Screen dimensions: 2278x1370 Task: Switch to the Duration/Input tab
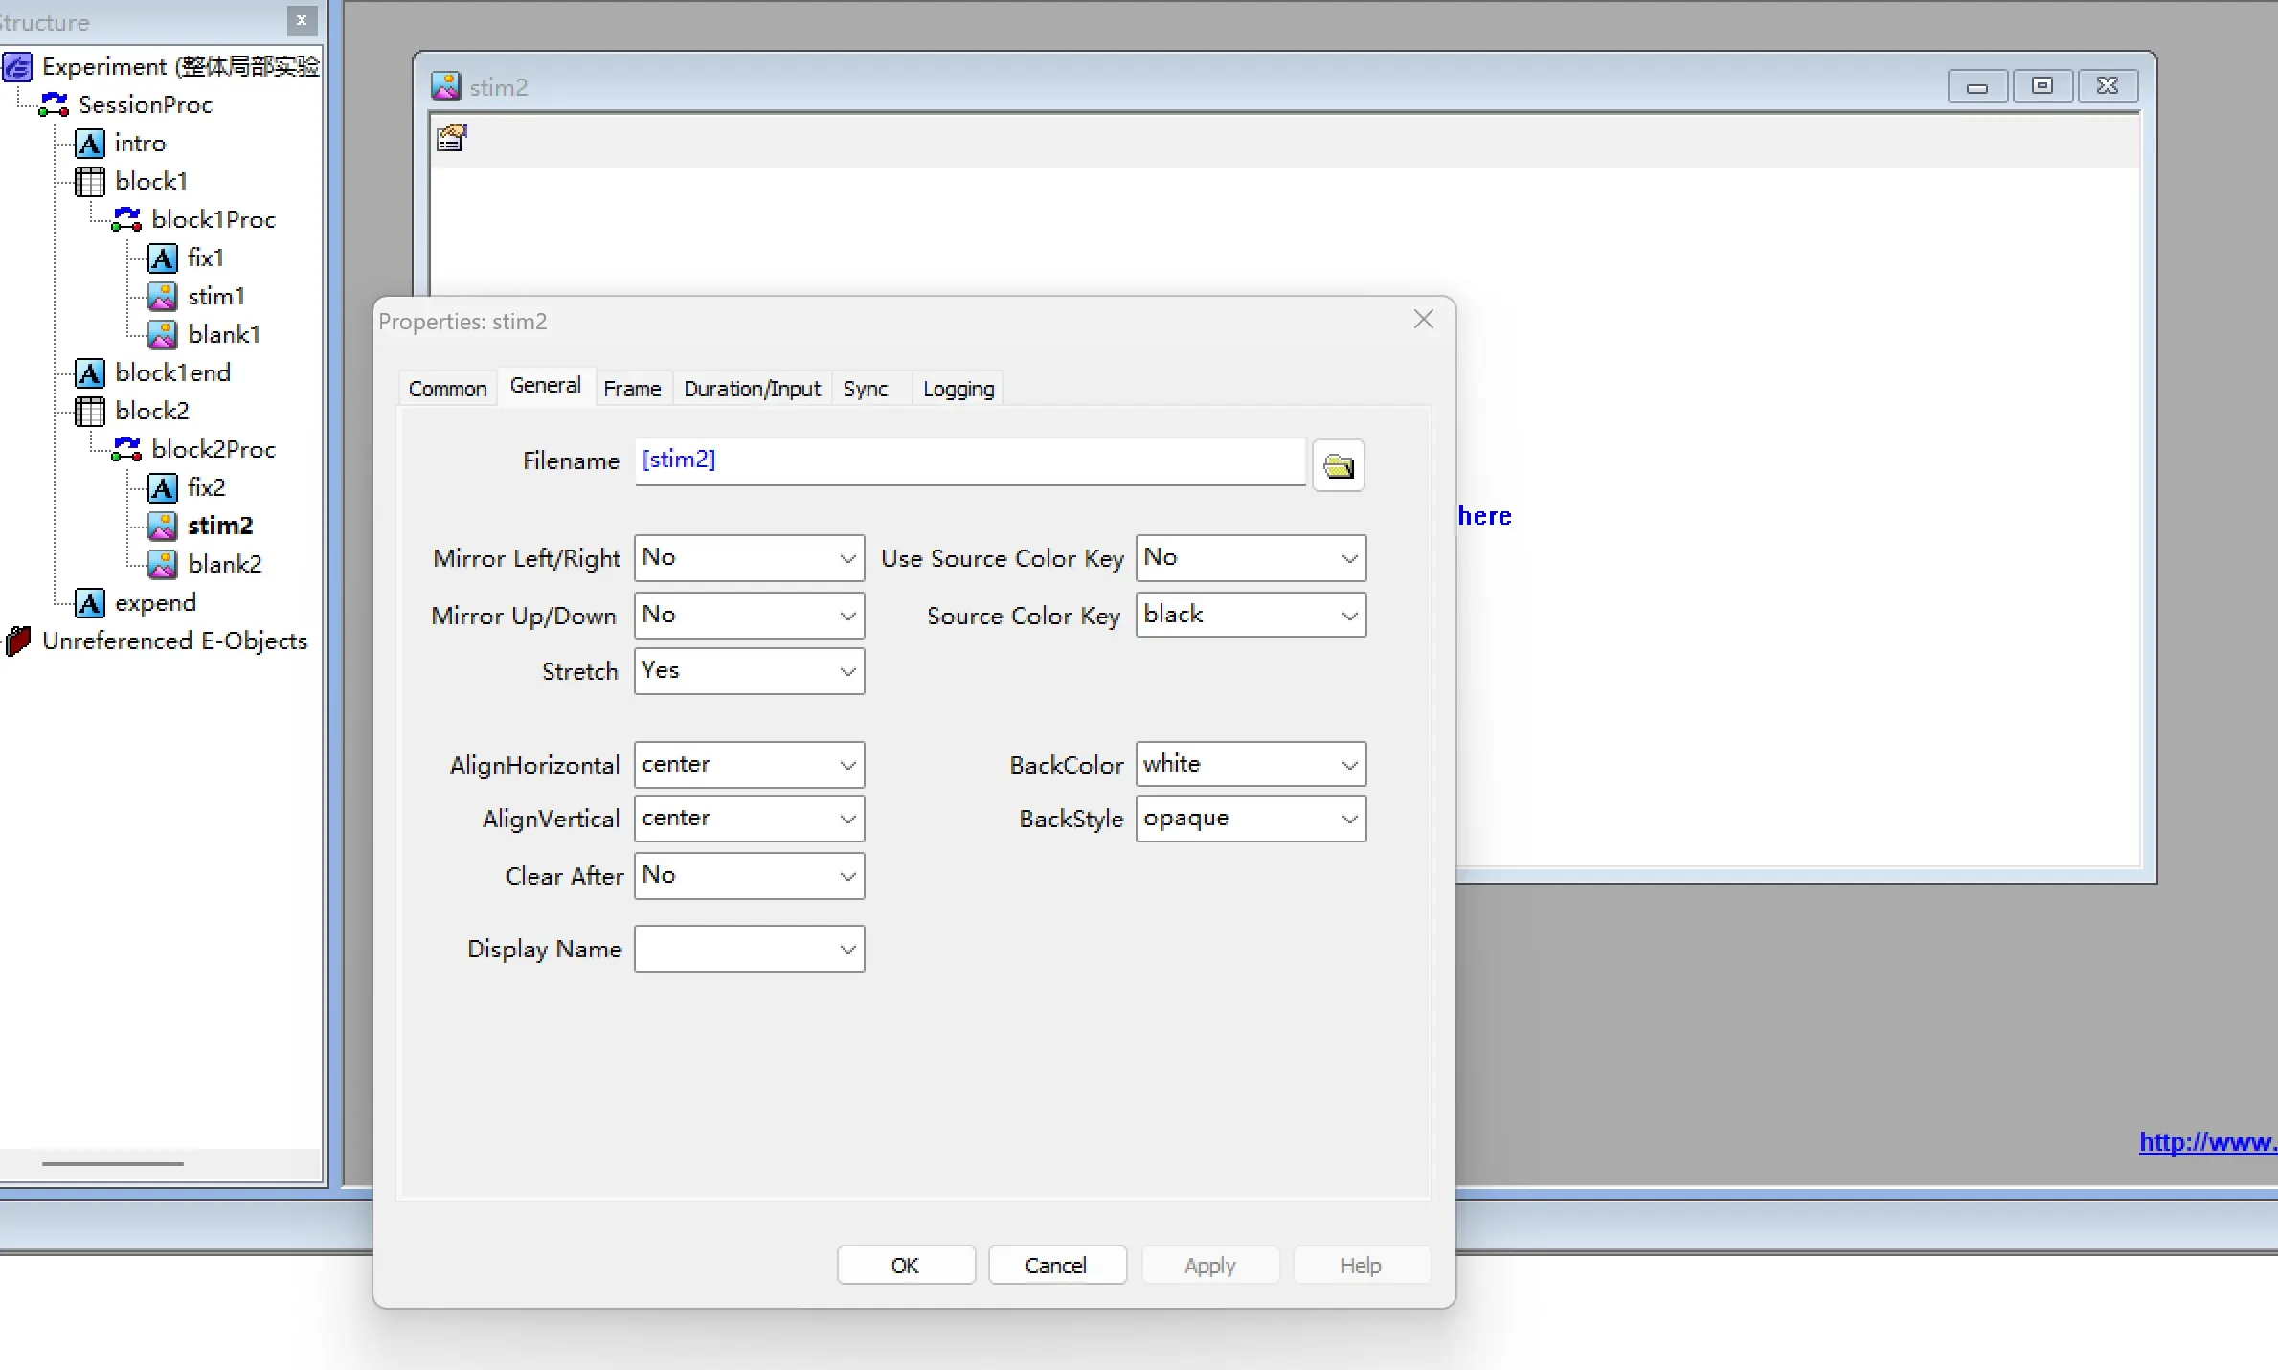[752, 389]
